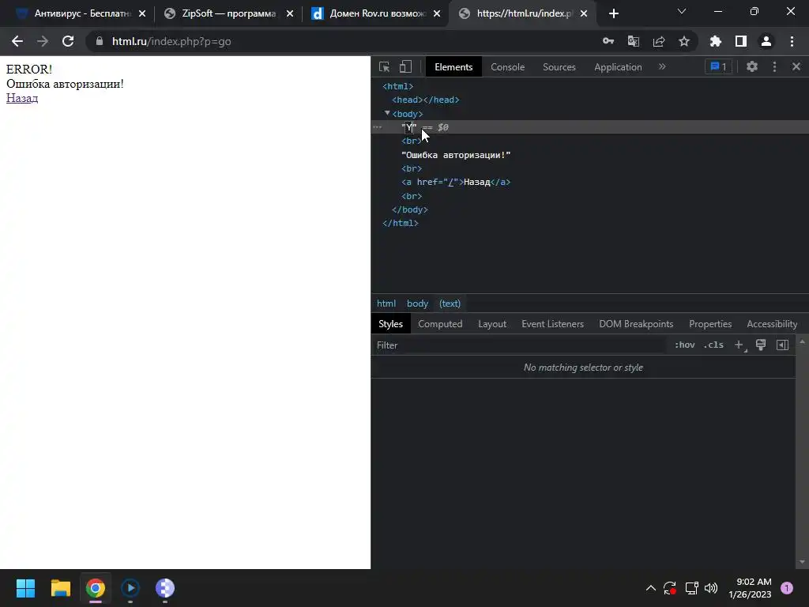Select the Elements tab
The width and height of the screenshot is (809, 607).
[x=453, y=67]
